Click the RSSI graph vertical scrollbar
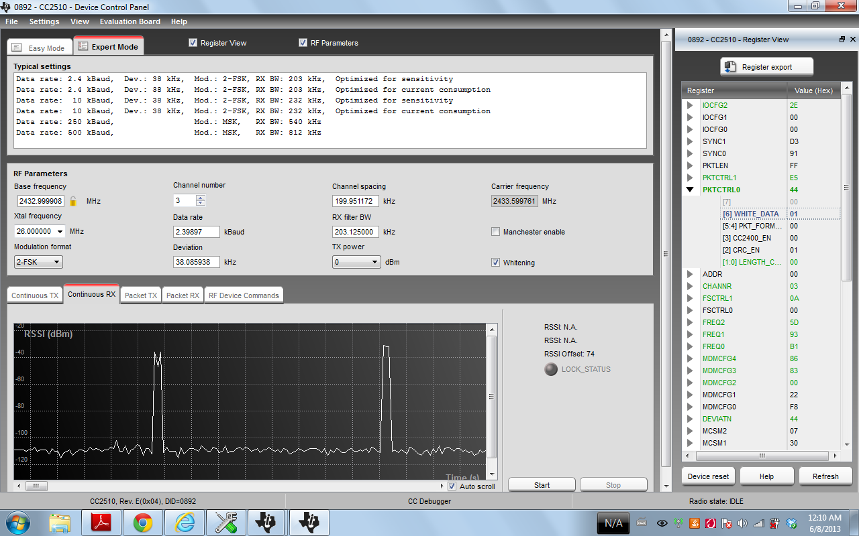859x536 pixels. pyautogui.click(x=491, y=397)
